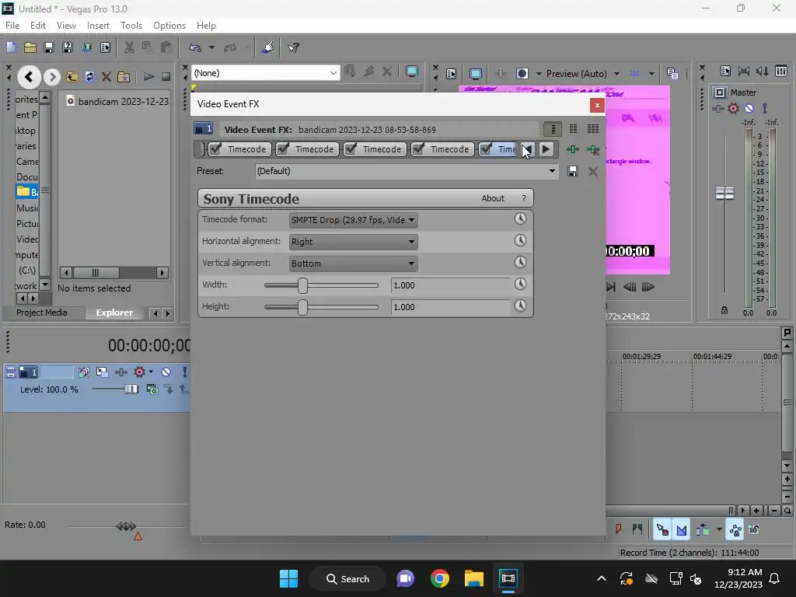Open the overlays dropdown arrow next to grid
Image resolution: width=796 pixels, height=597 pixels.
(651, 74)
